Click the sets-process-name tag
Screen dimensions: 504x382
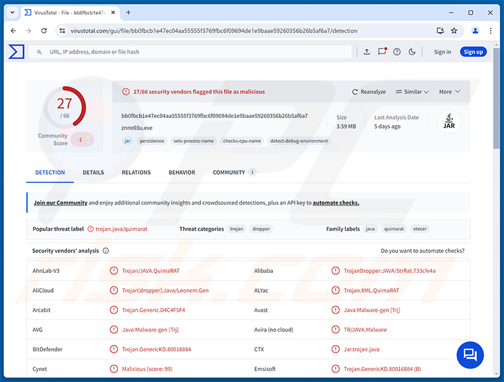click(x=193, y=141)
